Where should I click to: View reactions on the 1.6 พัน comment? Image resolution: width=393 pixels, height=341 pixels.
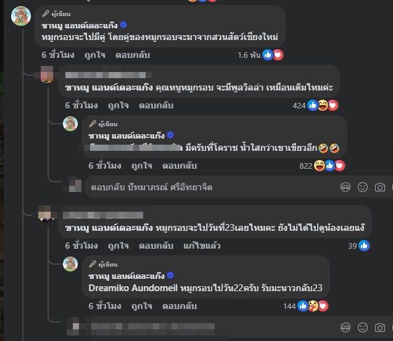point(260,55)
